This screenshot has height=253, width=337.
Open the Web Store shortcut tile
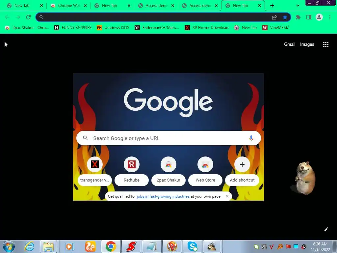click(205, 171)
